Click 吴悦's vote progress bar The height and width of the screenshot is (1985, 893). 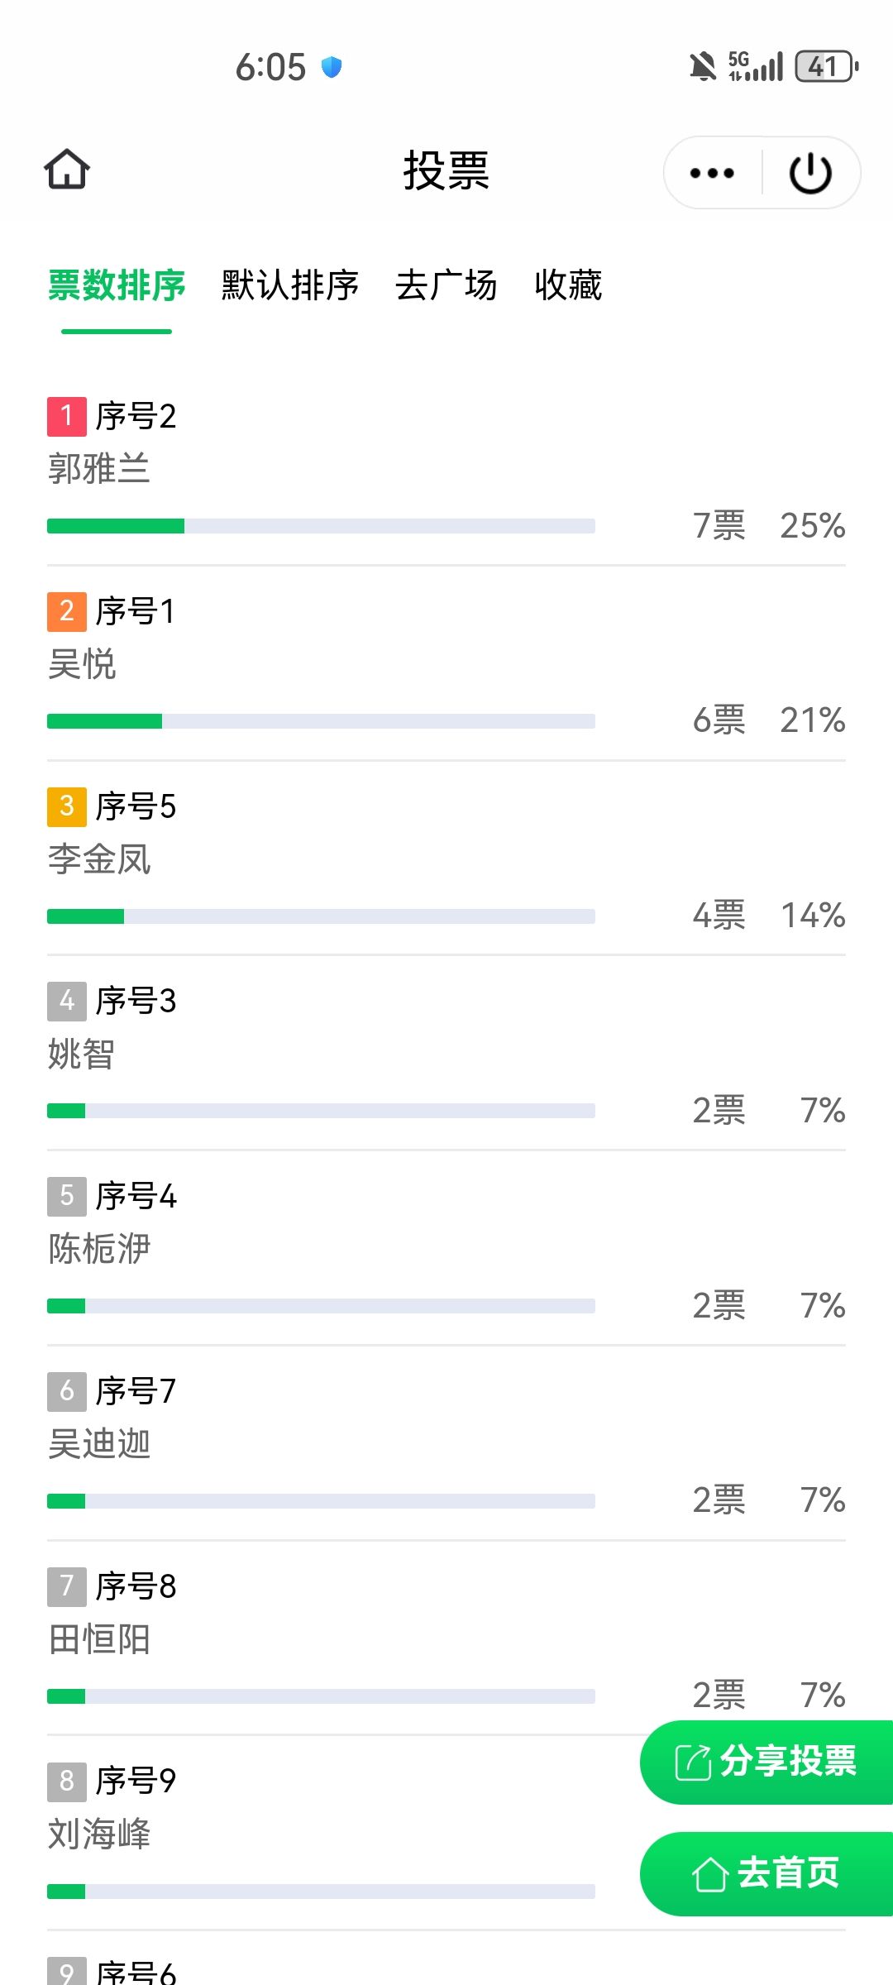[x=321, y=721]
